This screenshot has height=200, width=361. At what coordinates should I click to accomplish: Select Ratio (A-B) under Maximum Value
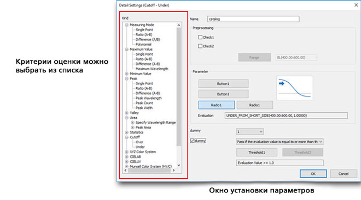[x=144, y=59]
